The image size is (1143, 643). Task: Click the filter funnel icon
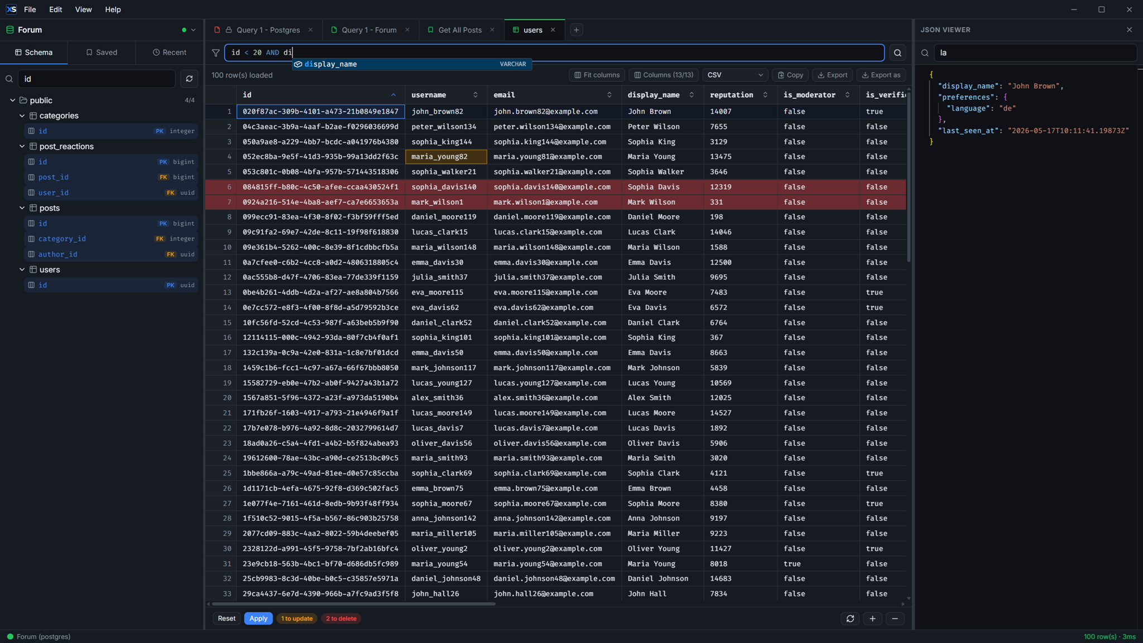[x=215, y=52]
